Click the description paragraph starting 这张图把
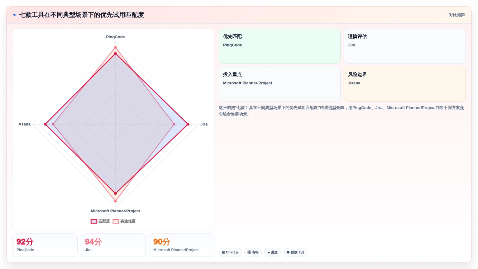 (342, 111)
